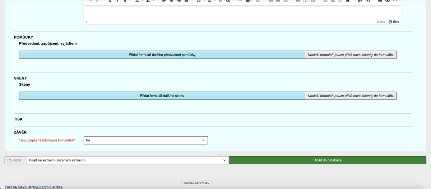Screen dimensions: 431x189
Task: Click the bookmark anchor icon in toolbar
Action: [348, 1]
